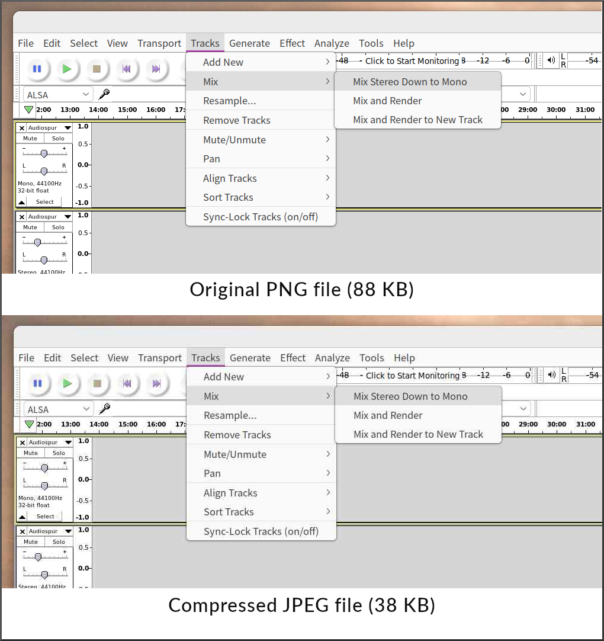Click the 14:00 mark on the PNG screenshot timeline
The height and width of the screenshot is (641, 604).
click(98, 110)
